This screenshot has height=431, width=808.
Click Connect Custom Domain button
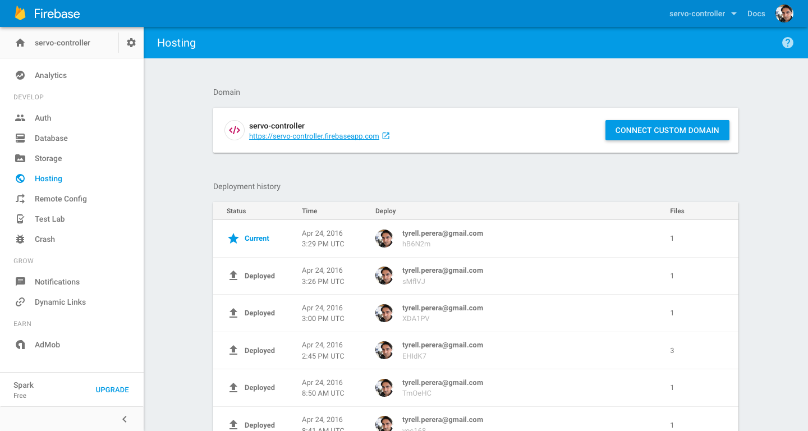tap(667, 130)
